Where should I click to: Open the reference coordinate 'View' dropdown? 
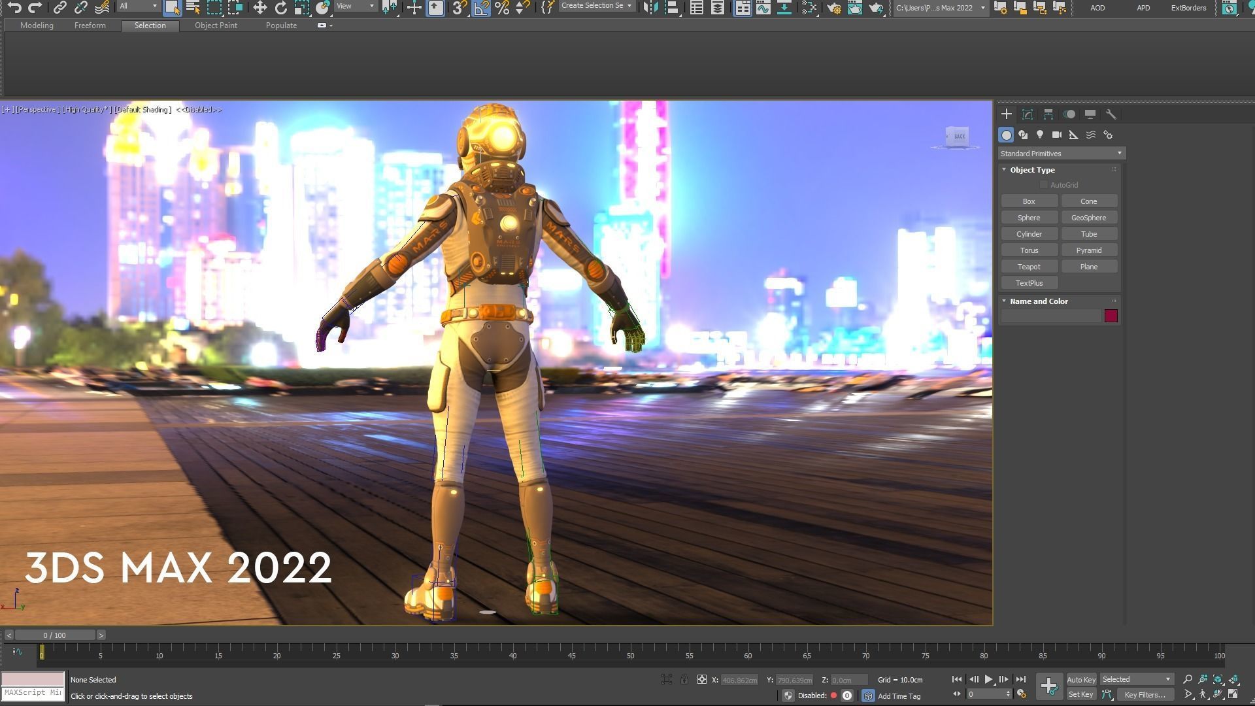[356, 7]
